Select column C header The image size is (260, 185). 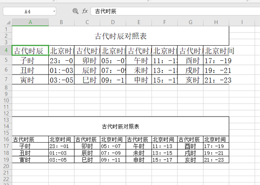tap(87, 22)
